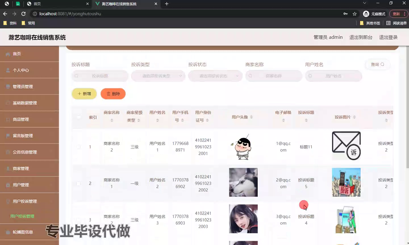Click the site info icon in address bar
Screen dimensions: 409x245
(x=35, y=14)
